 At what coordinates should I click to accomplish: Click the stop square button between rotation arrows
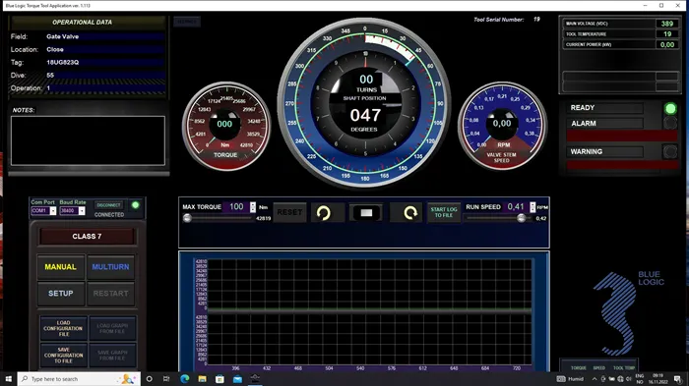[366, 213]
